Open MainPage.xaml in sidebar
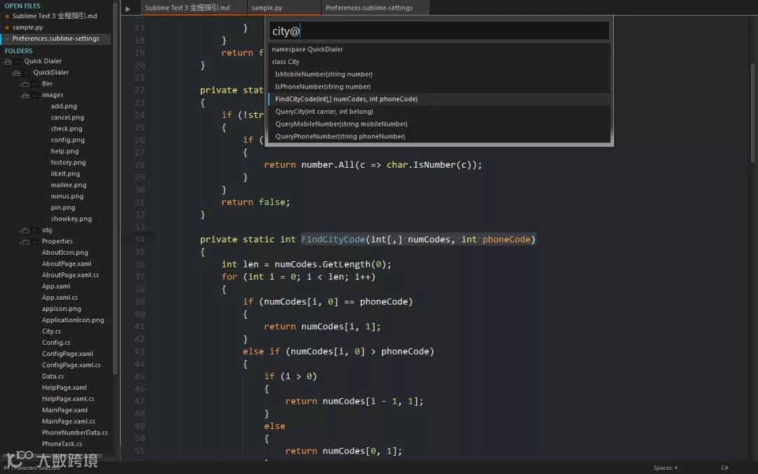 click(x=65, y=410)
